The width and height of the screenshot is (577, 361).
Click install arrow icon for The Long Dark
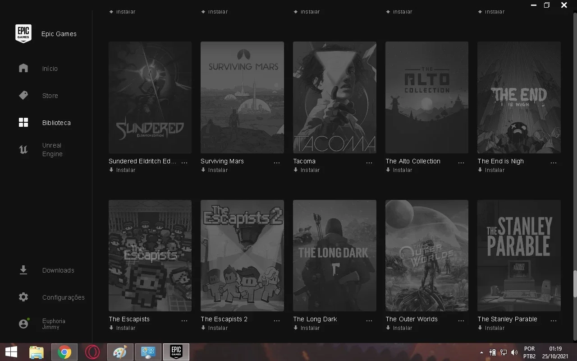click(296, 328)
